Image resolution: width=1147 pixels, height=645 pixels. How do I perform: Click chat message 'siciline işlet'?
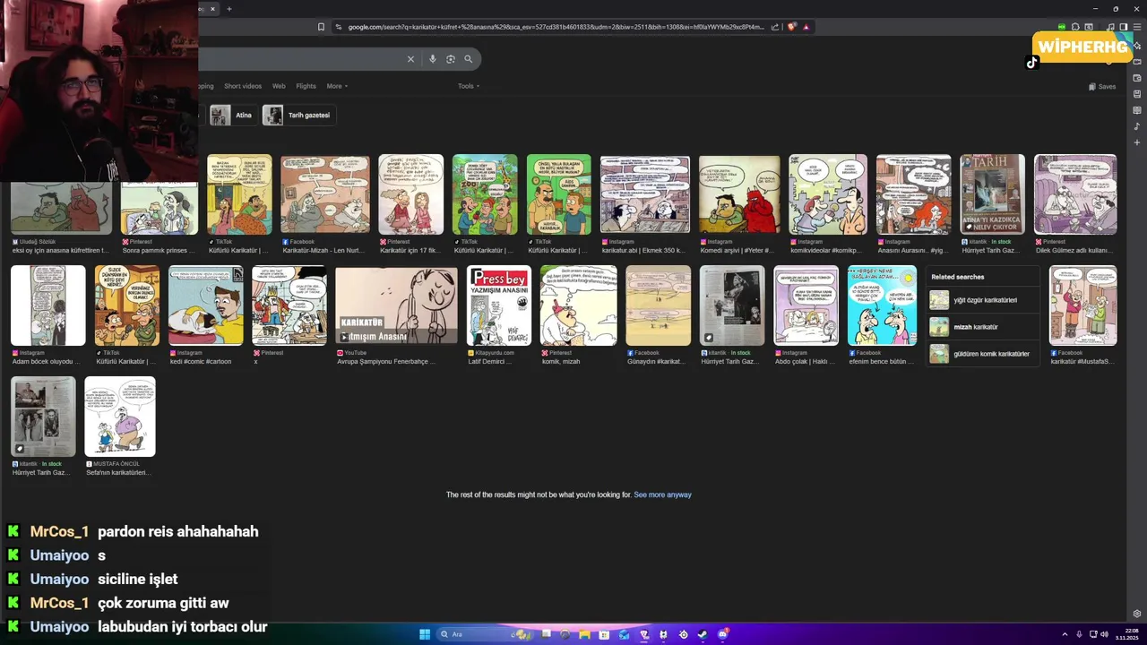(138, 579)
